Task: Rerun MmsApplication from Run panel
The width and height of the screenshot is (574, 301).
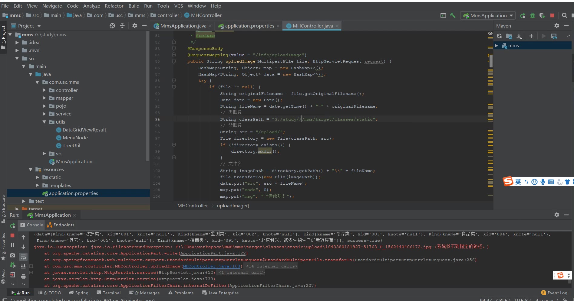Action: point(12,225)
